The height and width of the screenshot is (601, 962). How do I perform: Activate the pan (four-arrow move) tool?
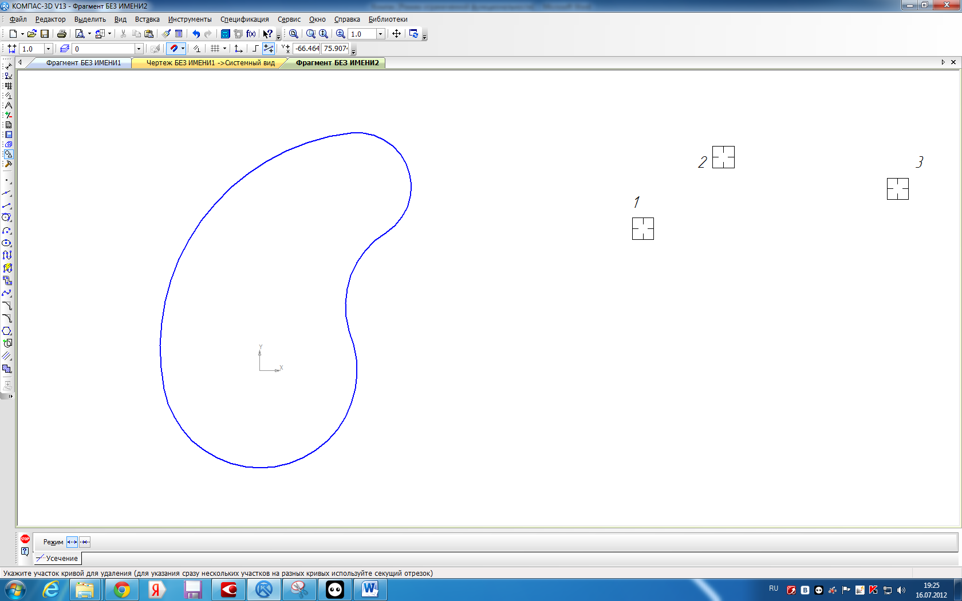[x=396, y=34]
